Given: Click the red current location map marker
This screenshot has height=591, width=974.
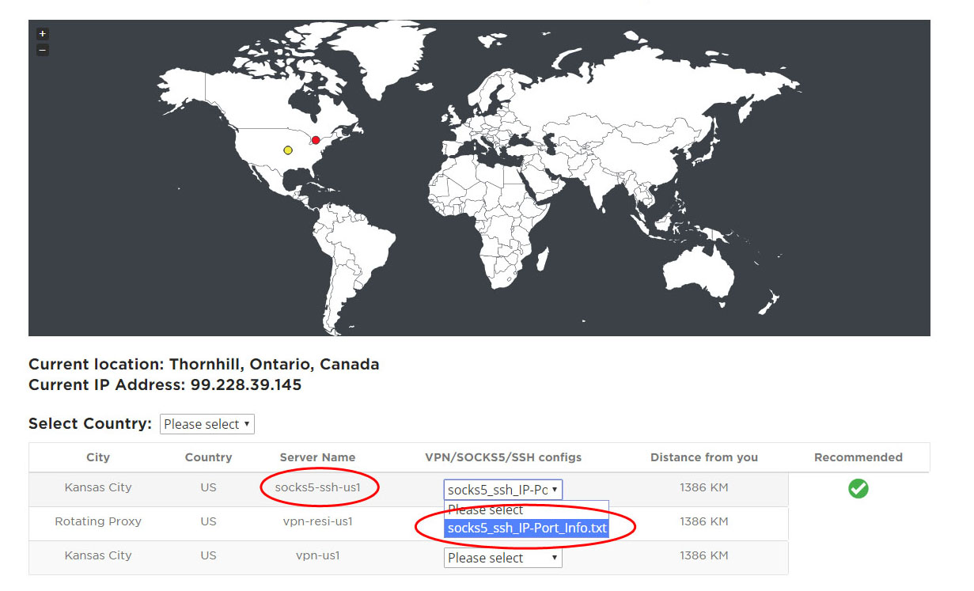Looking at the screenshot, I should tap(316, 140).
